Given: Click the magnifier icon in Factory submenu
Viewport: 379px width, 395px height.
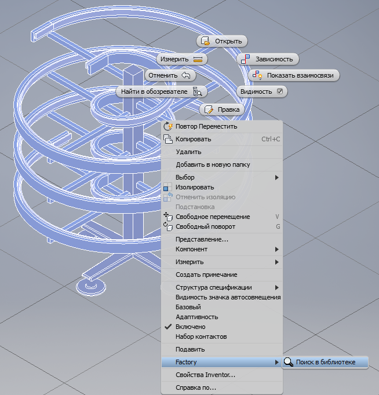Looking at the screenshot, I should 288,362.
